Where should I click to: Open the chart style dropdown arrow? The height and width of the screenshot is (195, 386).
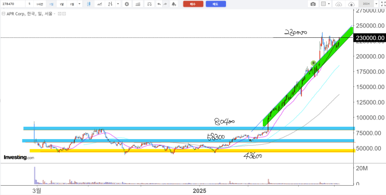click(x=118, y=4)
